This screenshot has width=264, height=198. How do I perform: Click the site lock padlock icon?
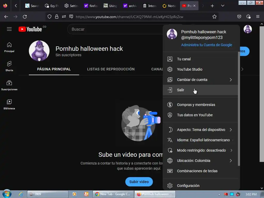[x=57, y=16]
